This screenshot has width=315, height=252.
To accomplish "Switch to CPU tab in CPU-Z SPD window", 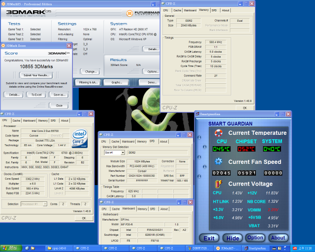I will click(x=104, y=141).
